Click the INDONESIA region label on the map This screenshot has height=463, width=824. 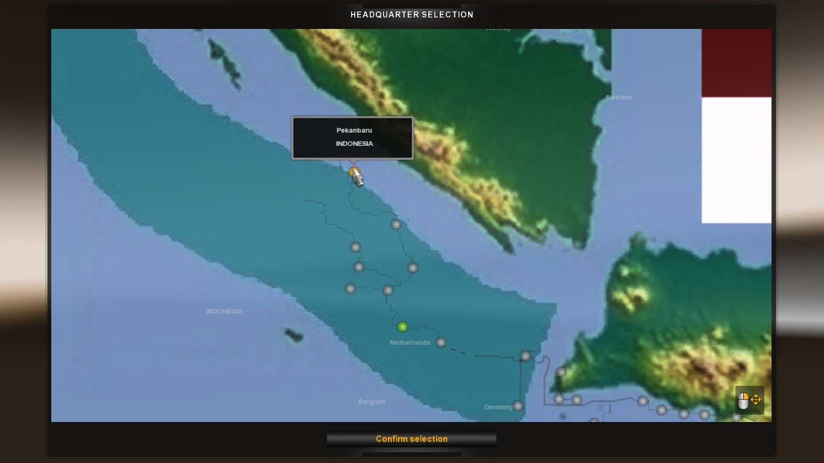point(224,311)
